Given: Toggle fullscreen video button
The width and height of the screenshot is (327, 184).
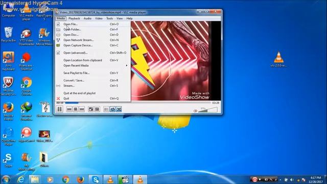Looking at the screenshot, I should (91, 109).
